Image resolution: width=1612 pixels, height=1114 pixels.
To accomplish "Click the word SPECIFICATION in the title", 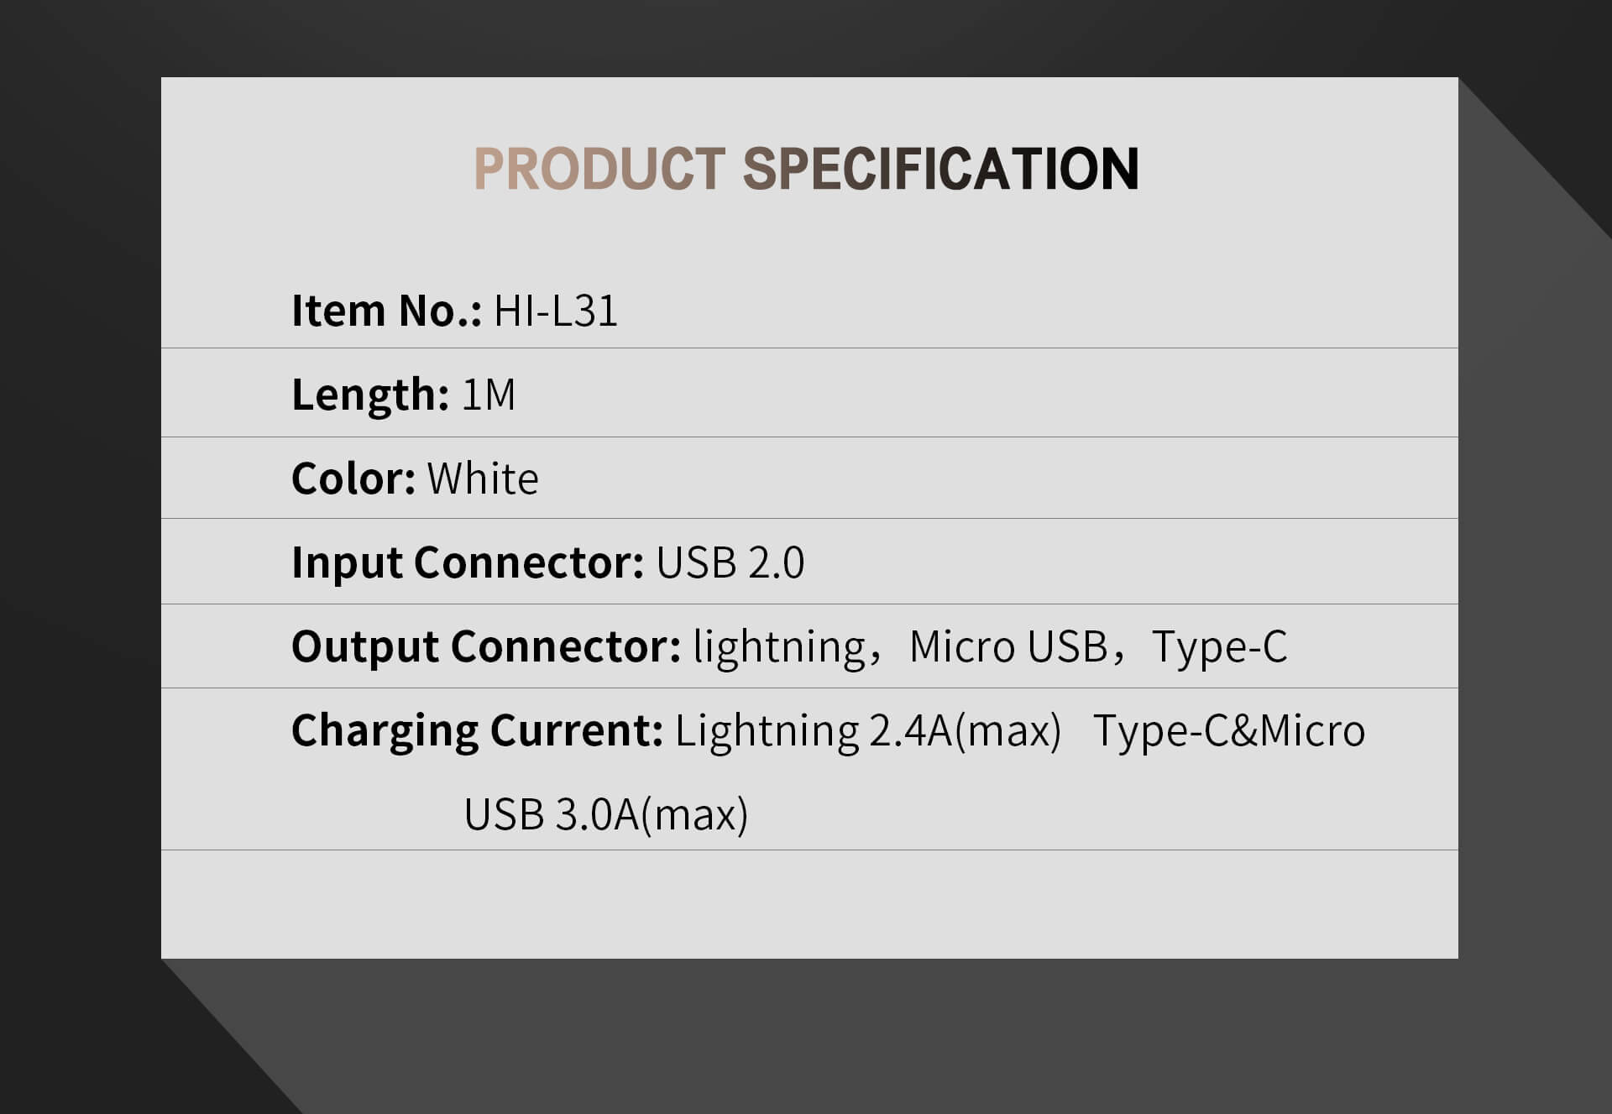I will click(x=940, y=169).
